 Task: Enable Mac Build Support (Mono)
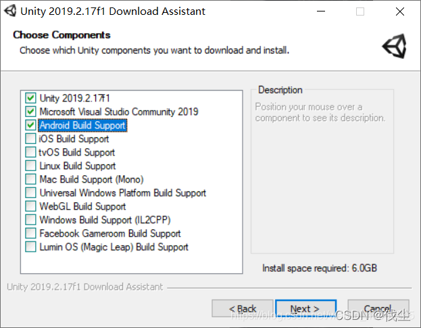tap(30, 179)
